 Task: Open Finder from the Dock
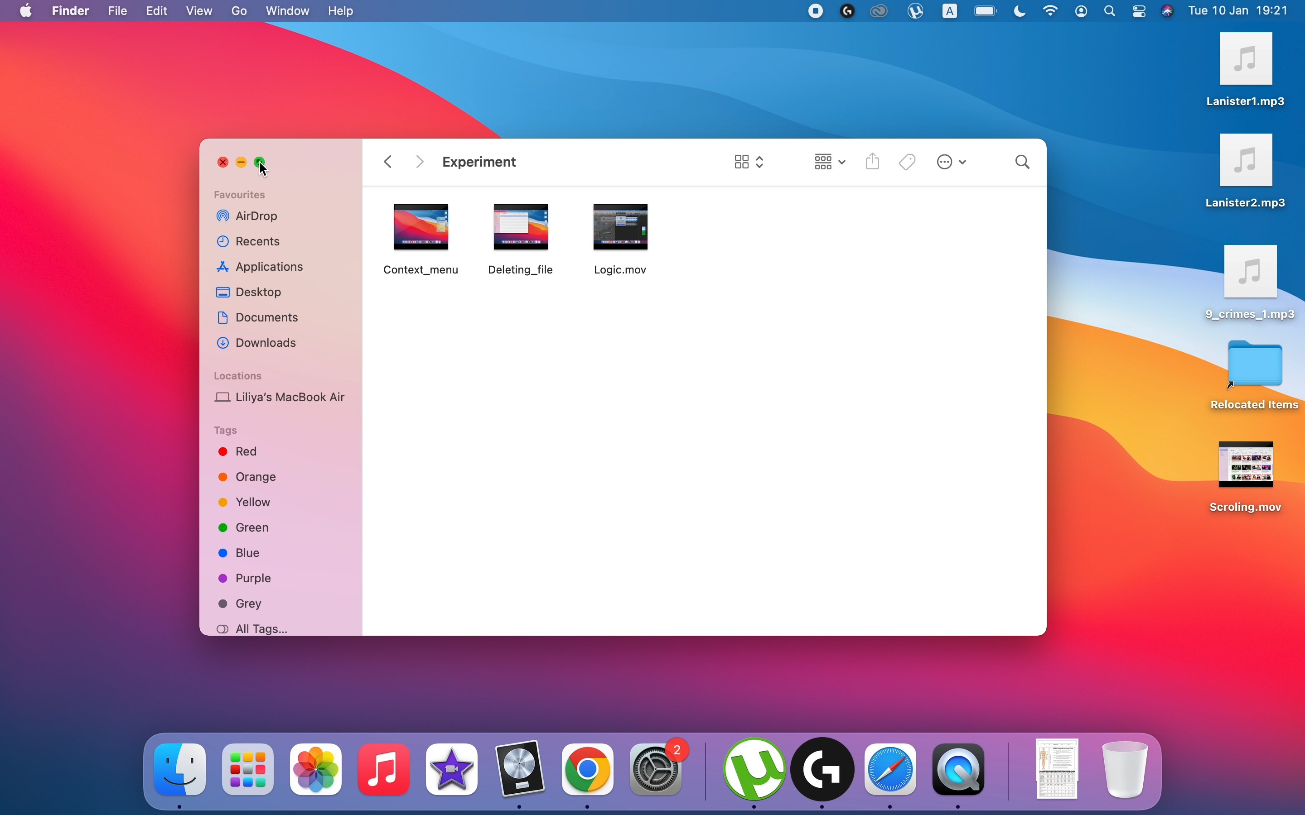coord(180,770)
